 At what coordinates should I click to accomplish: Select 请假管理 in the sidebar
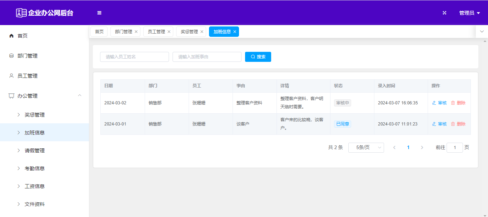pos(35,151)
